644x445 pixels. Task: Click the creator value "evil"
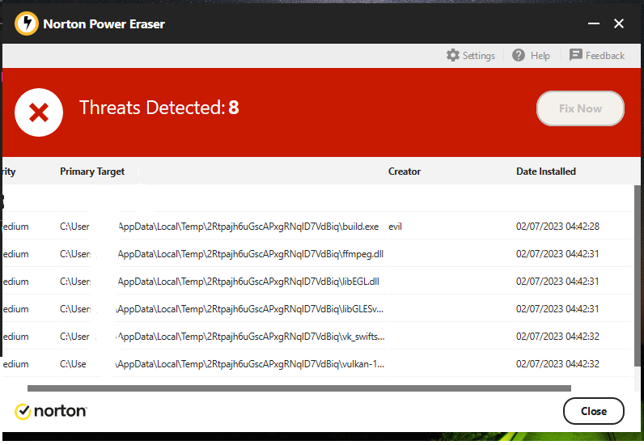pyautogui.click(x=395, y=227)
